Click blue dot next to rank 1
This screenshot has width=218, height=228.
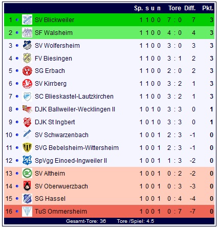point(17,20)
